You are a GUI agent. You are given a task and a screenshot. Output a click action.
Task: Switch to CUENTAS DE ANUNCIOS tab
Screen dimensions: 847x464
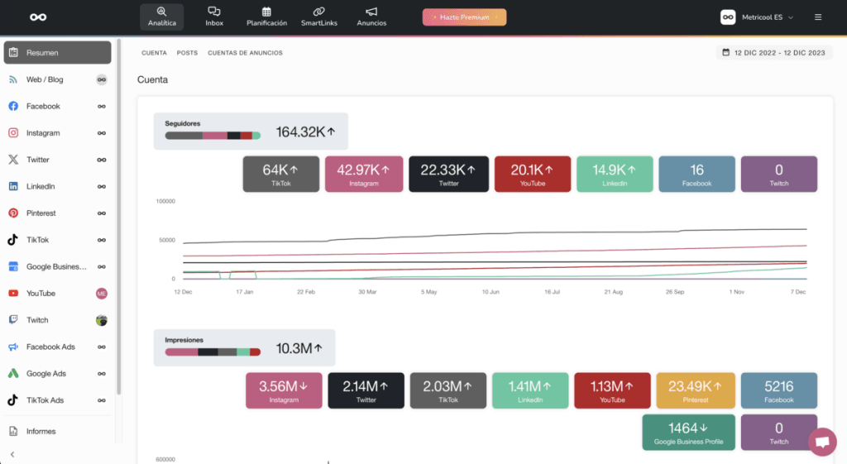coord(245,53)
